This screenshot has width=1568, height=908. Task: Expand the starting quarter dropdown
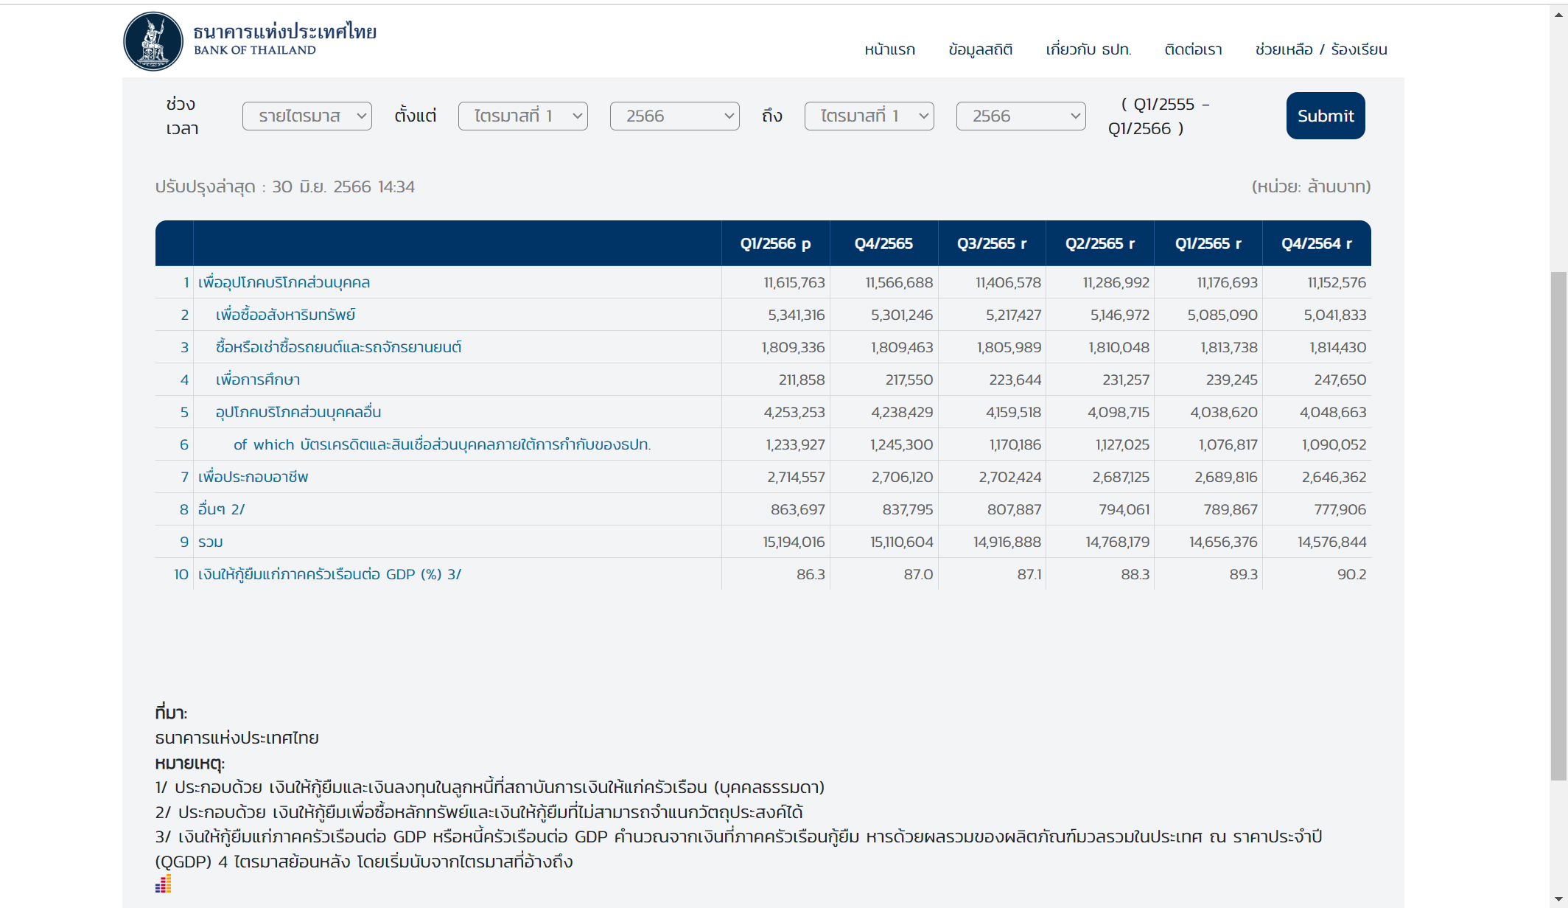(x=522, y=116)
